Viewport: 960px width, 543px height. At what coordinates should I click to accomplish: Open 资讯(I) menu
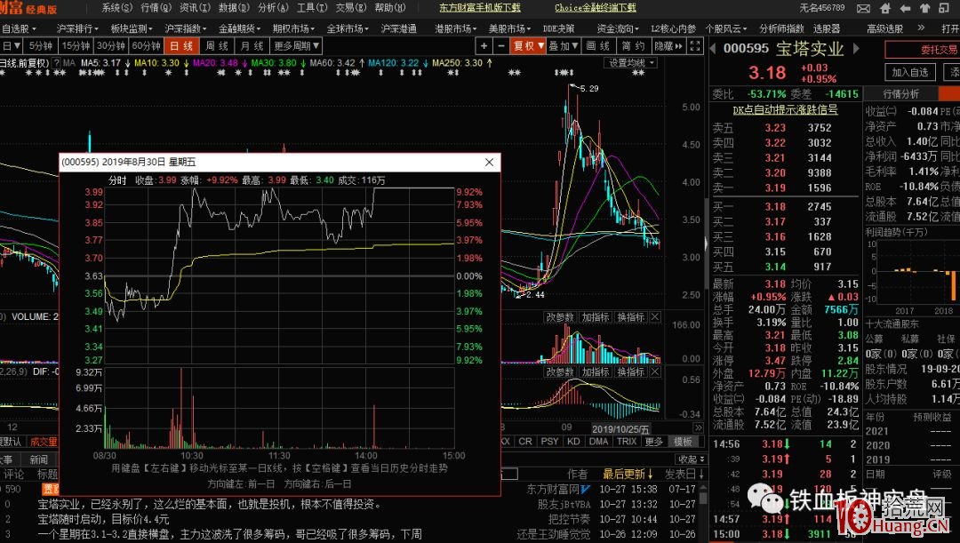point(196,8)
